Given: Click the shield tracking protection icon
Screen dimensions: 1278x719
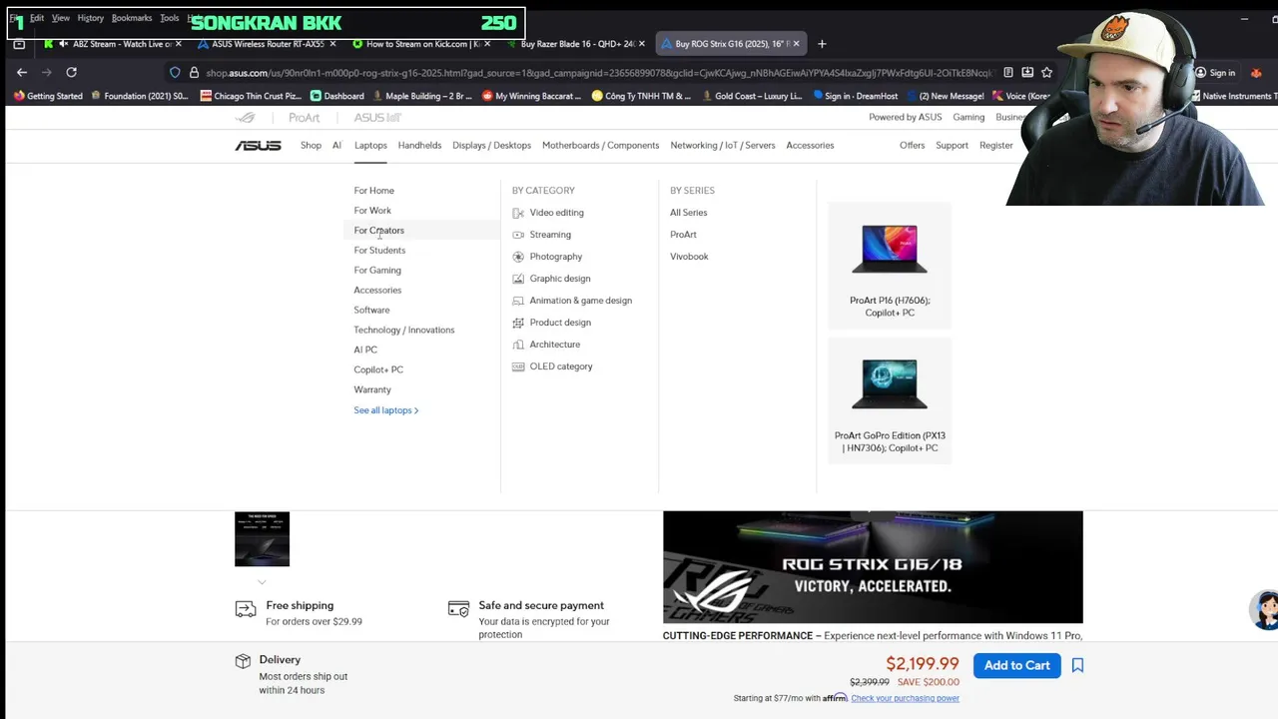Looking at the screenshot, I should (x=175, y=72).
